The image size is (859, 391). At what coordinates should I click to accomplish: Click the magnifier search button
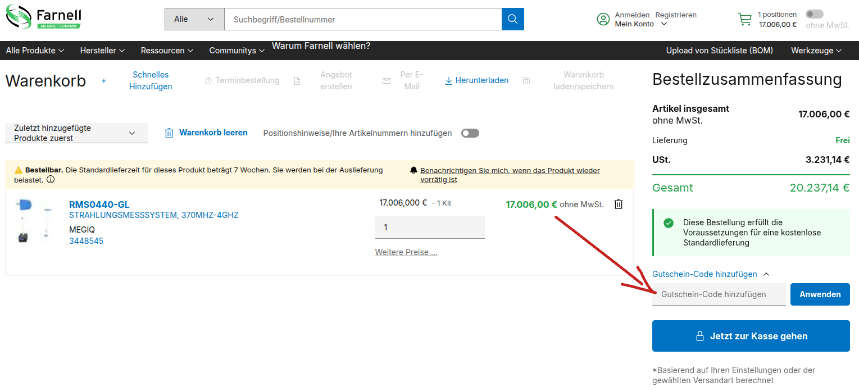click(x=512, y=19)
